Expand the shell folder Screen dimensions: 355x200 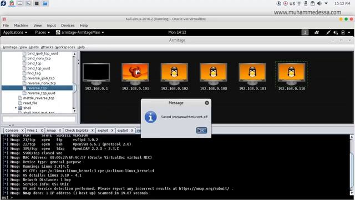(x=16, y=108)
